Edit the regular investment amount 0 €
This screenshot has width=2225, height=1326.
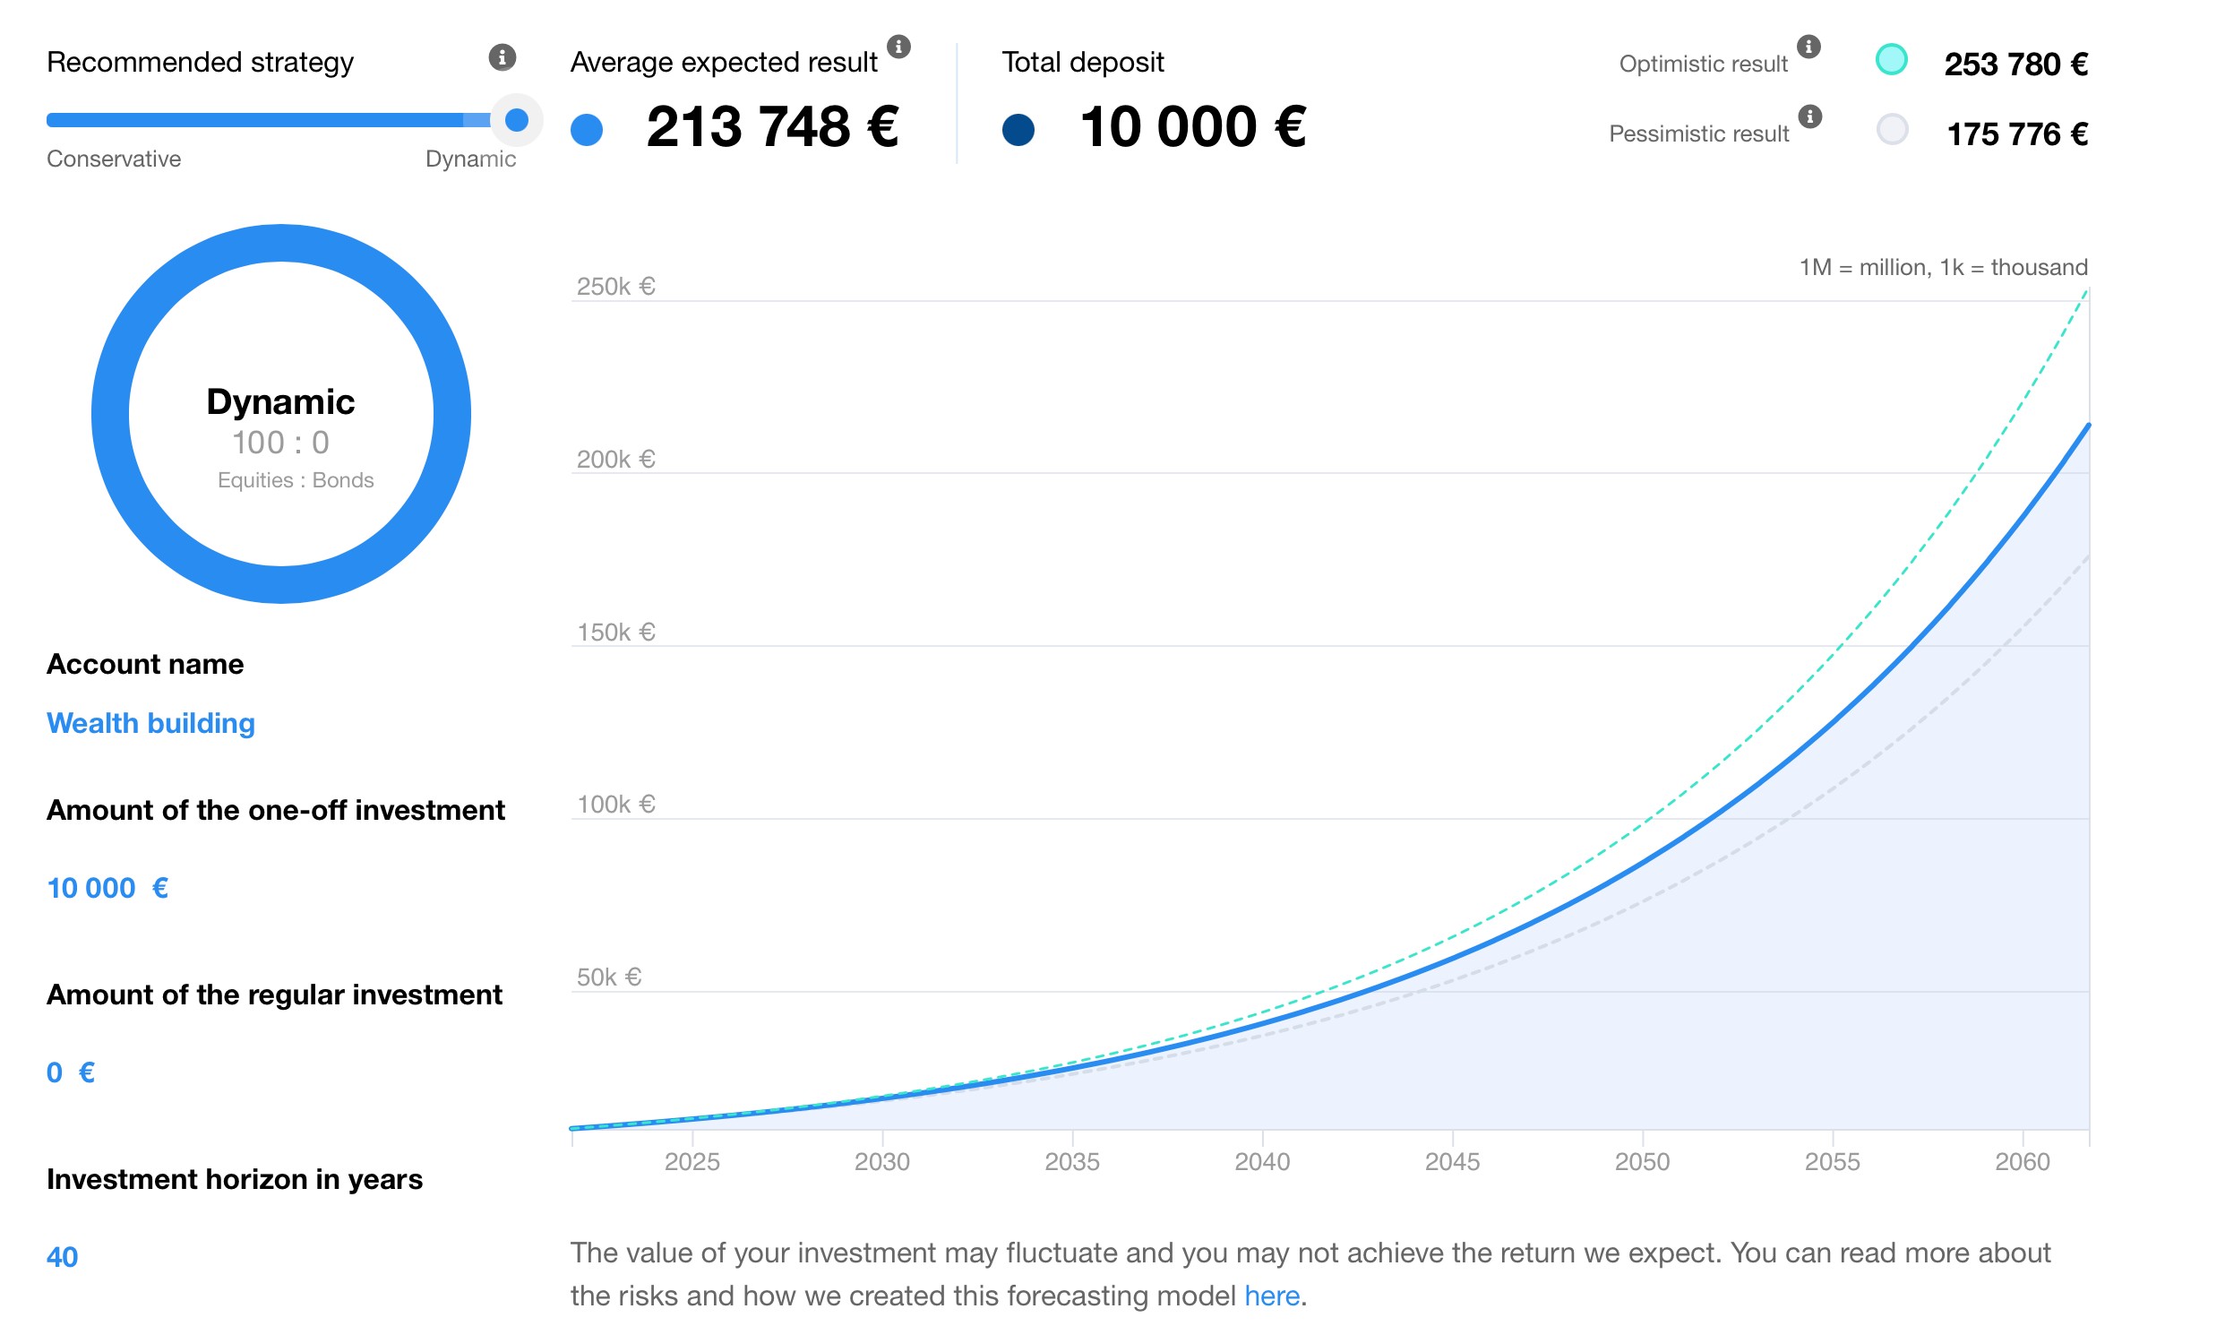70,1072
